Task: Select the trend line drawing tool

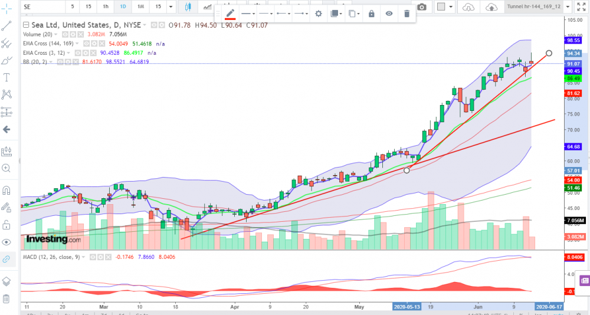Action: click(x=7, y=27)
